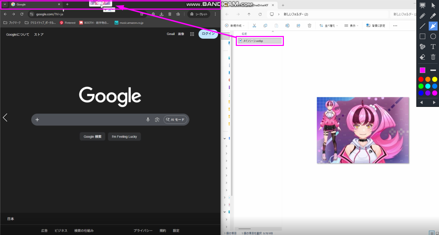Expand the 表示 view dropdown

coord(351,26)
